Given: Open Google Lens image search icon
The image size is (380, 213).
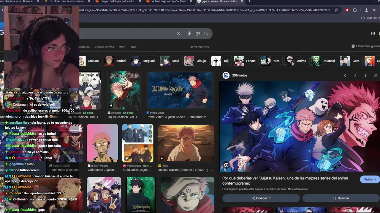Looking at the screenshot, I should [x=198, y=34].
